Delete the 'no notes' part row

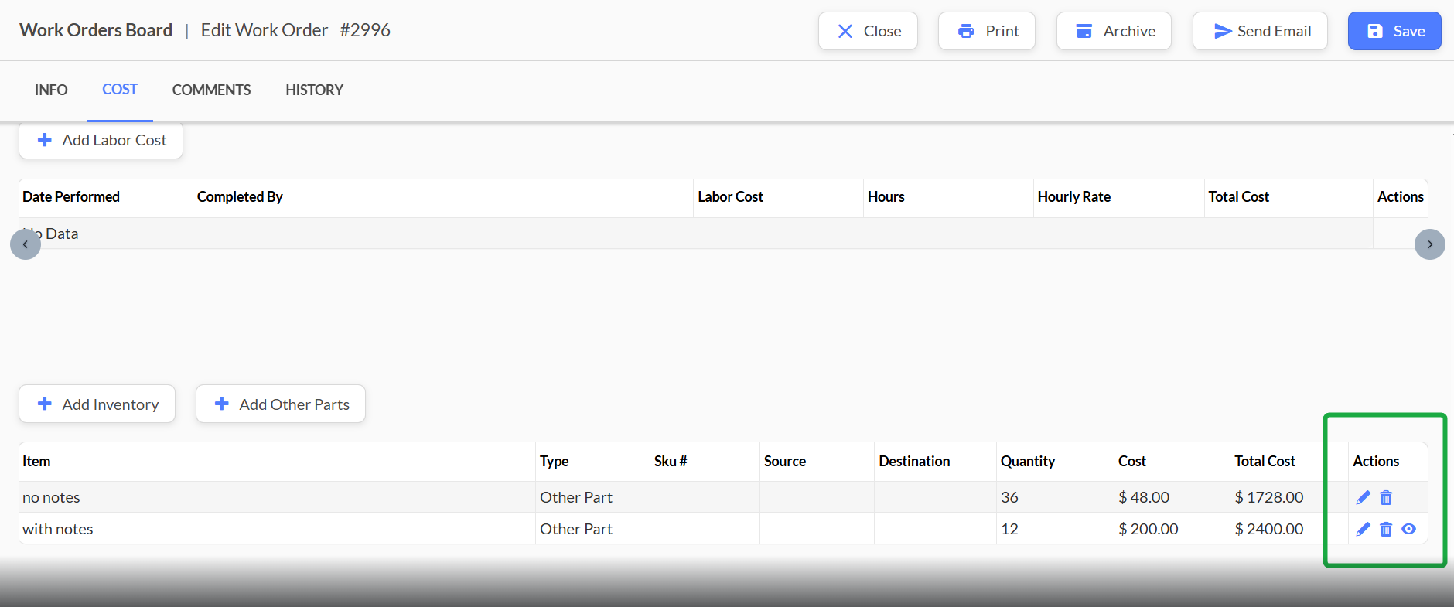coord(1386,497)
